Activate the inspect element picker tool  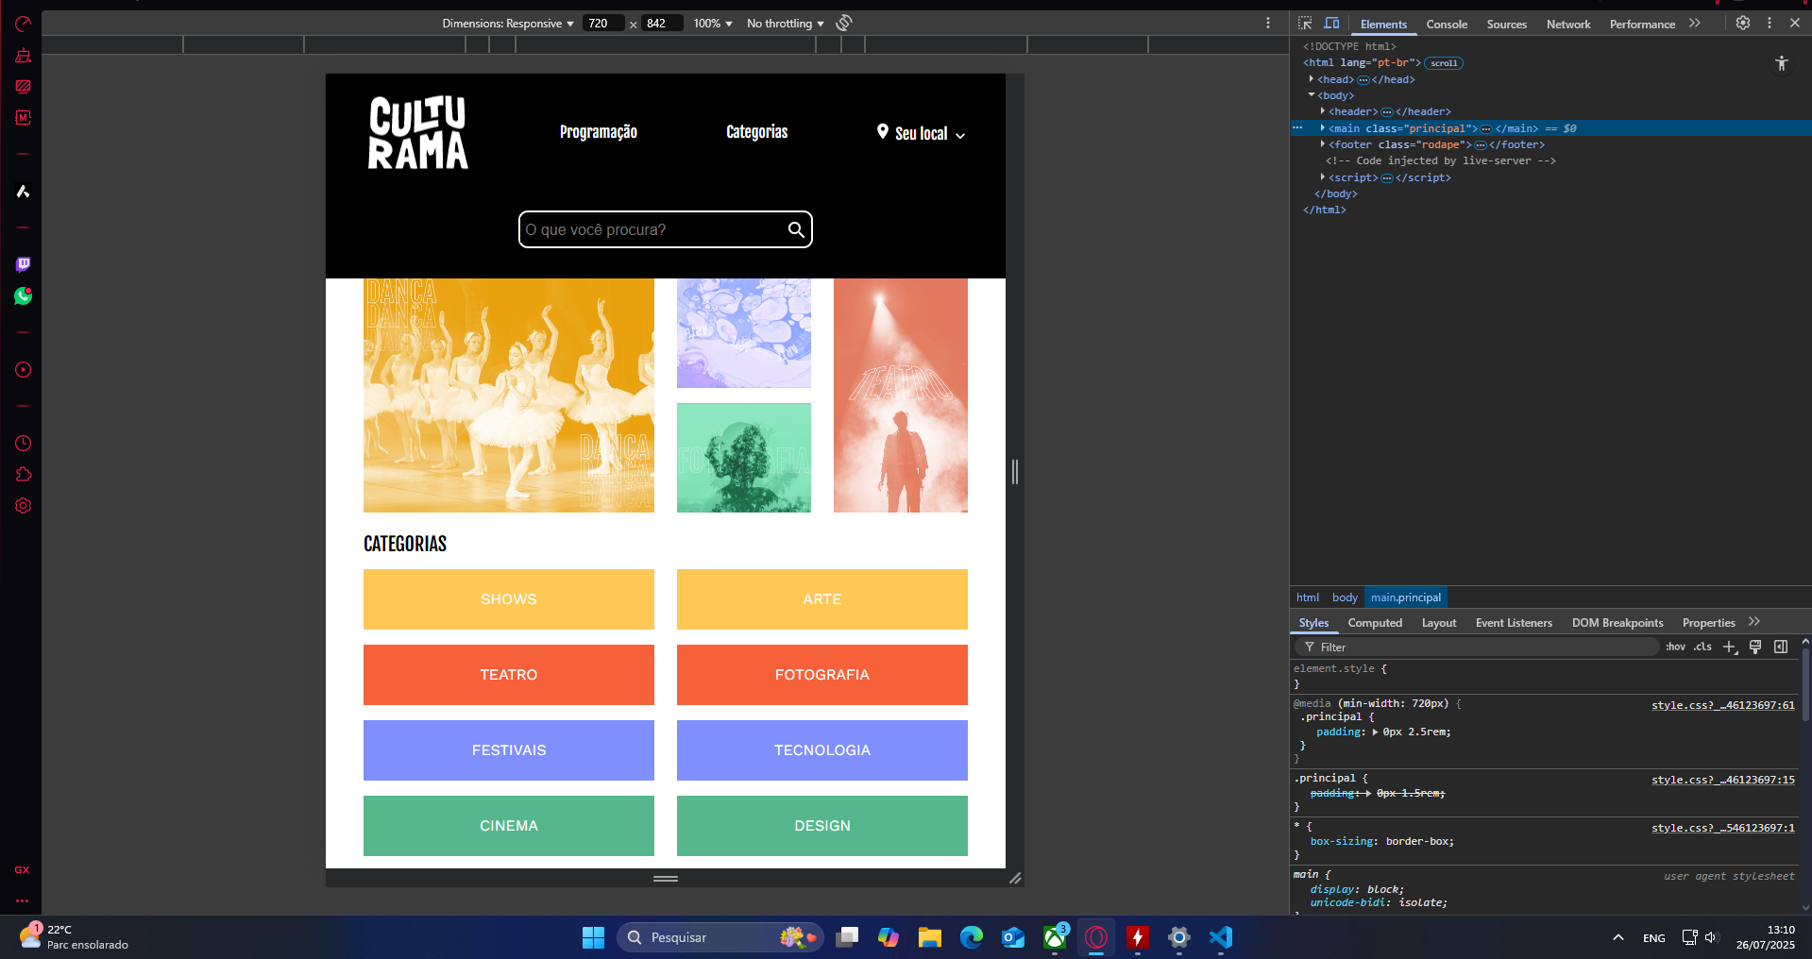(1305, 24)
